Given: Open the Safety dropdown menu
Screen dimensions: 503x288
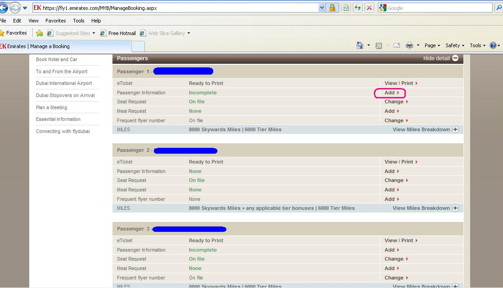Looking at the screenshot, I should (454, 45).
